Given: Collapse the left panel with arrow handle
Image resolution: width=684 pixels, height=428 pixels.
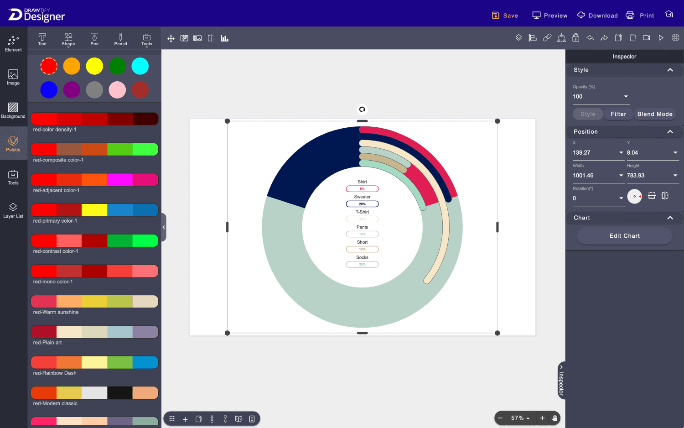Looking at the screenshot, I should 164,227.
